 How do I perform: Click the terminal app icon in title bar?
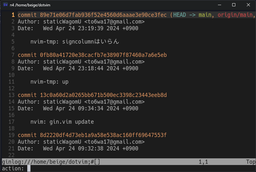click(x=5, y=5)
